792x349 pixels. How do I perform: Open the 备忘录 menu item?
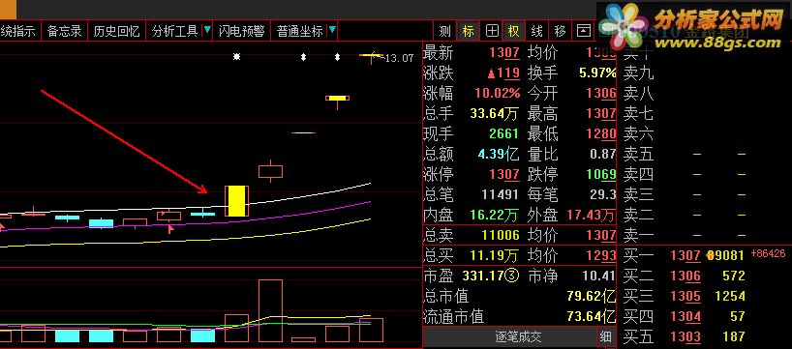pos(64,31)
